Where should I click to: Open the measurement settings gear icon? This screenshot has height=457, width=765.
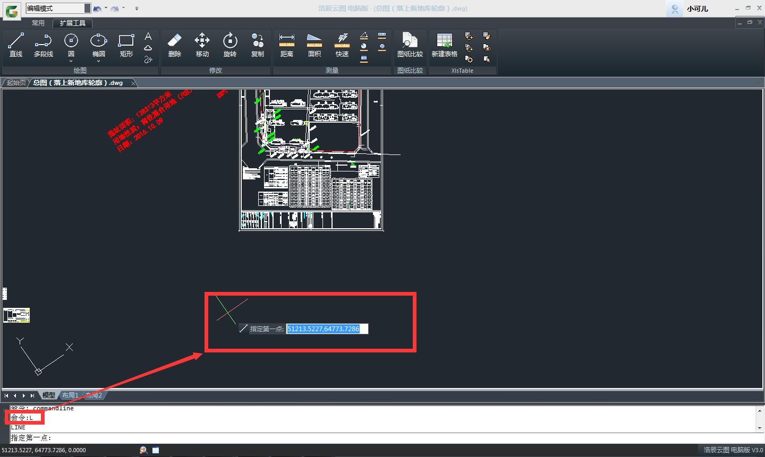tap(382, 47)
